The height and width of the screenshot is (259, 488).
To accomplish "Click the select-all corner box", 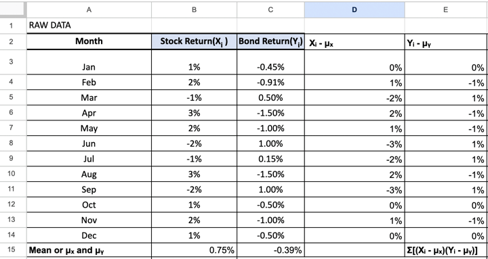I will (12, 9).
